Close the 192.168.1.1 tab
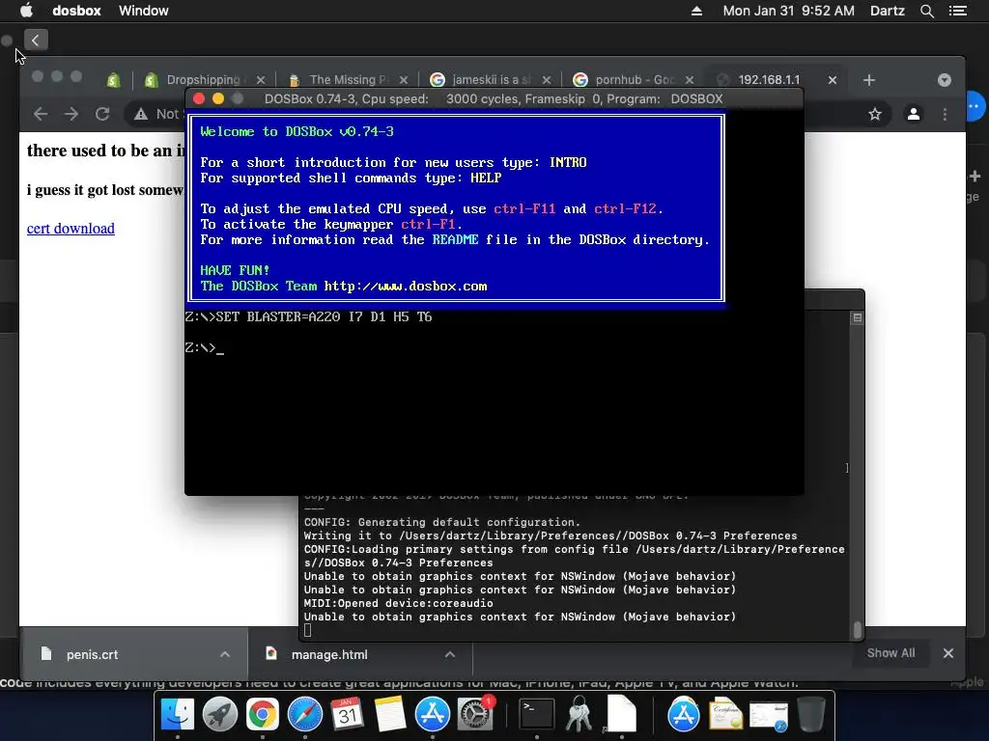The width and height of the screenshot is (989, 741). (x=833, y=80)
